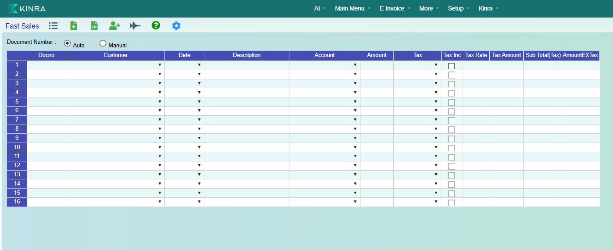Open Tax dropdown in row 16
The height and width of the screenshot is (250, 613).
(x=436, y=202)
